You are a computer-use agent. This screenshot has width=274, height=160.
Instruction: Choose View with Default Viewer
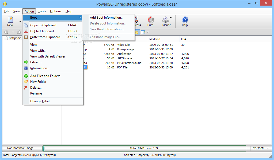click(x=53, y=56)
